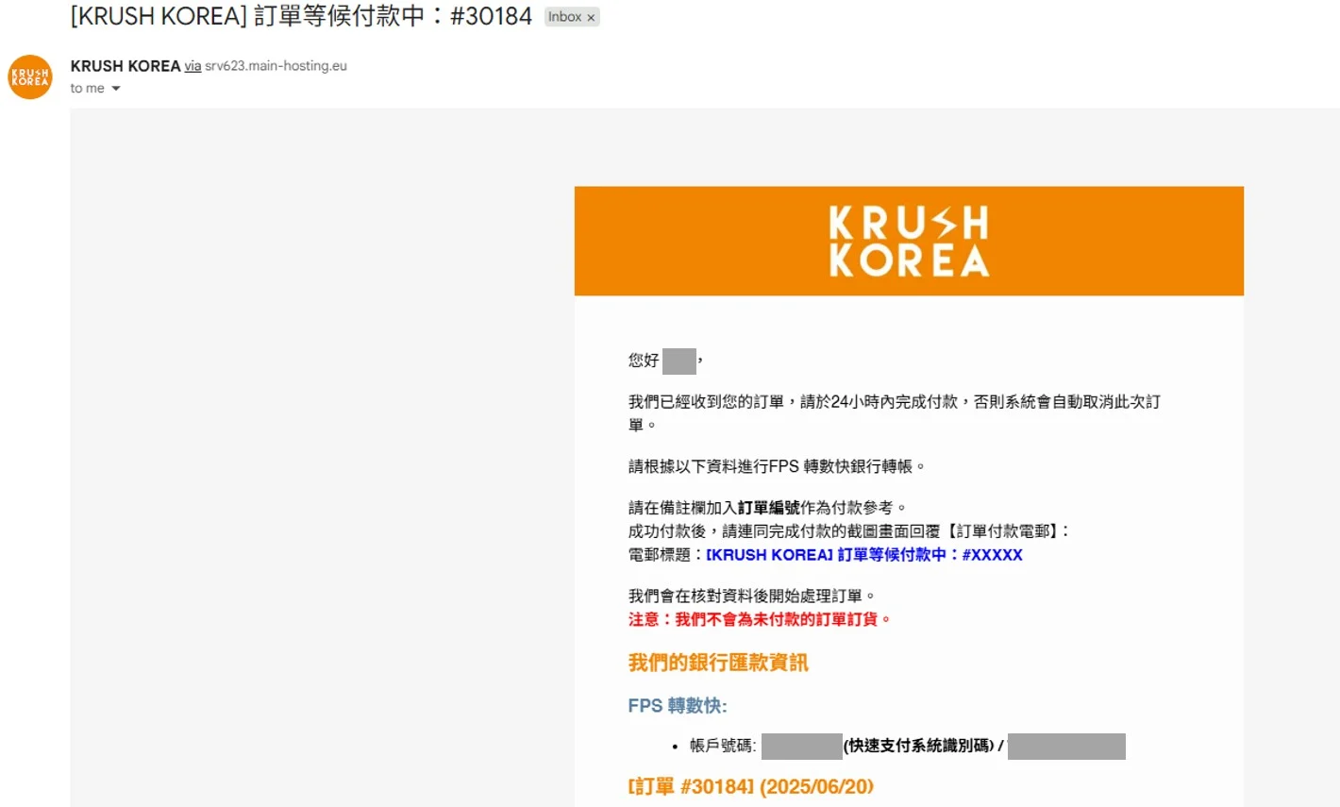1340x807 pixels.
Task: Click the order heading [訂單 #30184] (2025/06/20)
Action: pos(750,786)
